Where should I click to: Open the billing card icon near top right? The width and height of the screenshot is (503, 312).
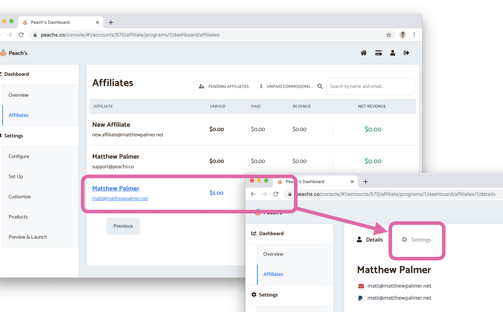(378, 53)
